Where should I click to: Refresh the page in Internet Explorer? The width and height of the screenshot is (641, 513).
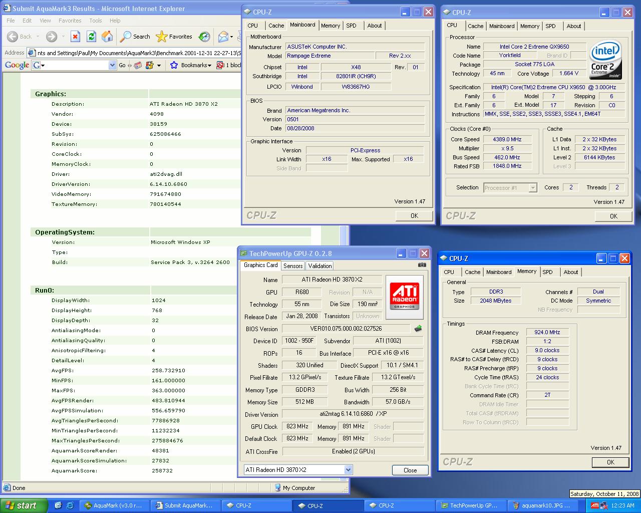(x=91, y=37)
